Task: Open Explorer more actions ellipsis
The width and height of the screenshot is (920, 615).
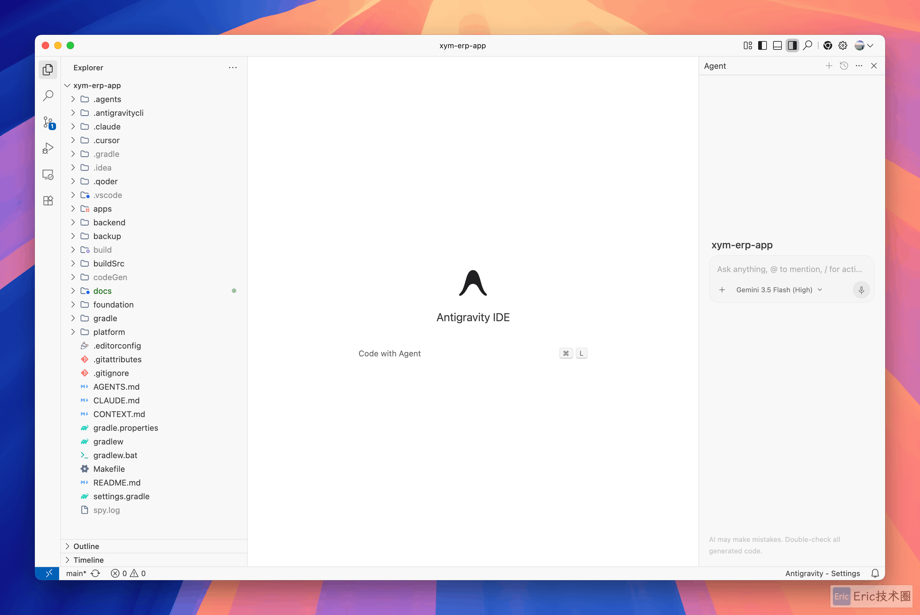Action: pyautogui.click(x=232, y=68)
